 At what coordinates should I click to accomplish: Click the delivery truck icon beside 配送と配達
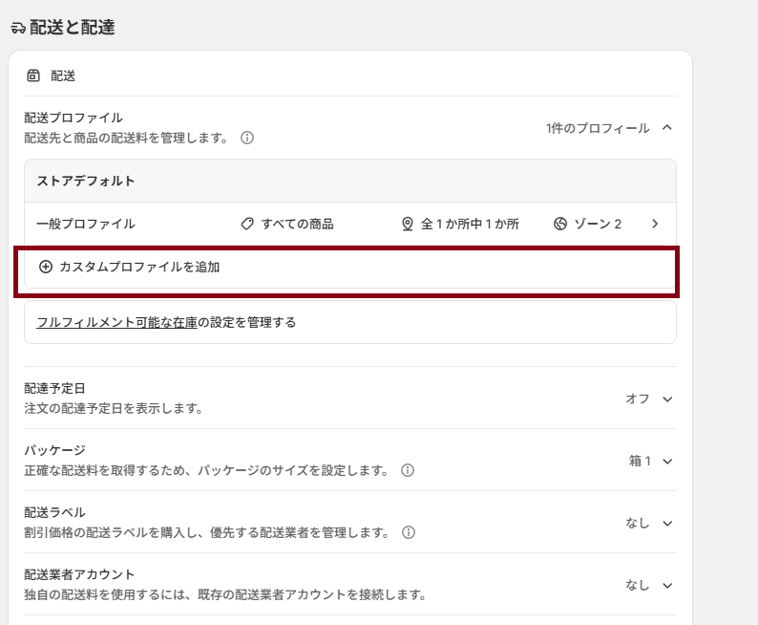[18, 28]
